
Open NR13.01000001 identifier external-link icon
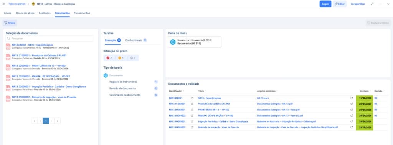point(192,104)
